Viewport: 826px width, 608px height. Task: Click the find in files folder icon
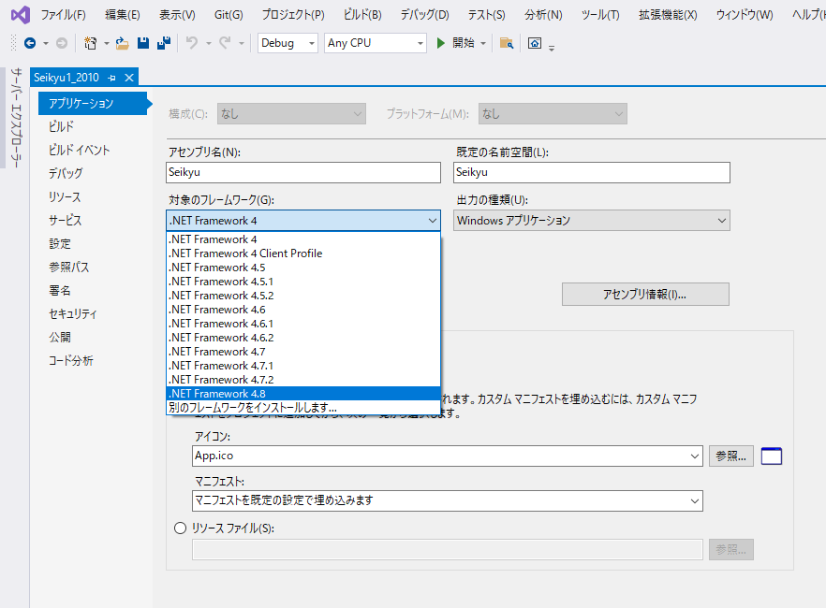click(507, 43)
